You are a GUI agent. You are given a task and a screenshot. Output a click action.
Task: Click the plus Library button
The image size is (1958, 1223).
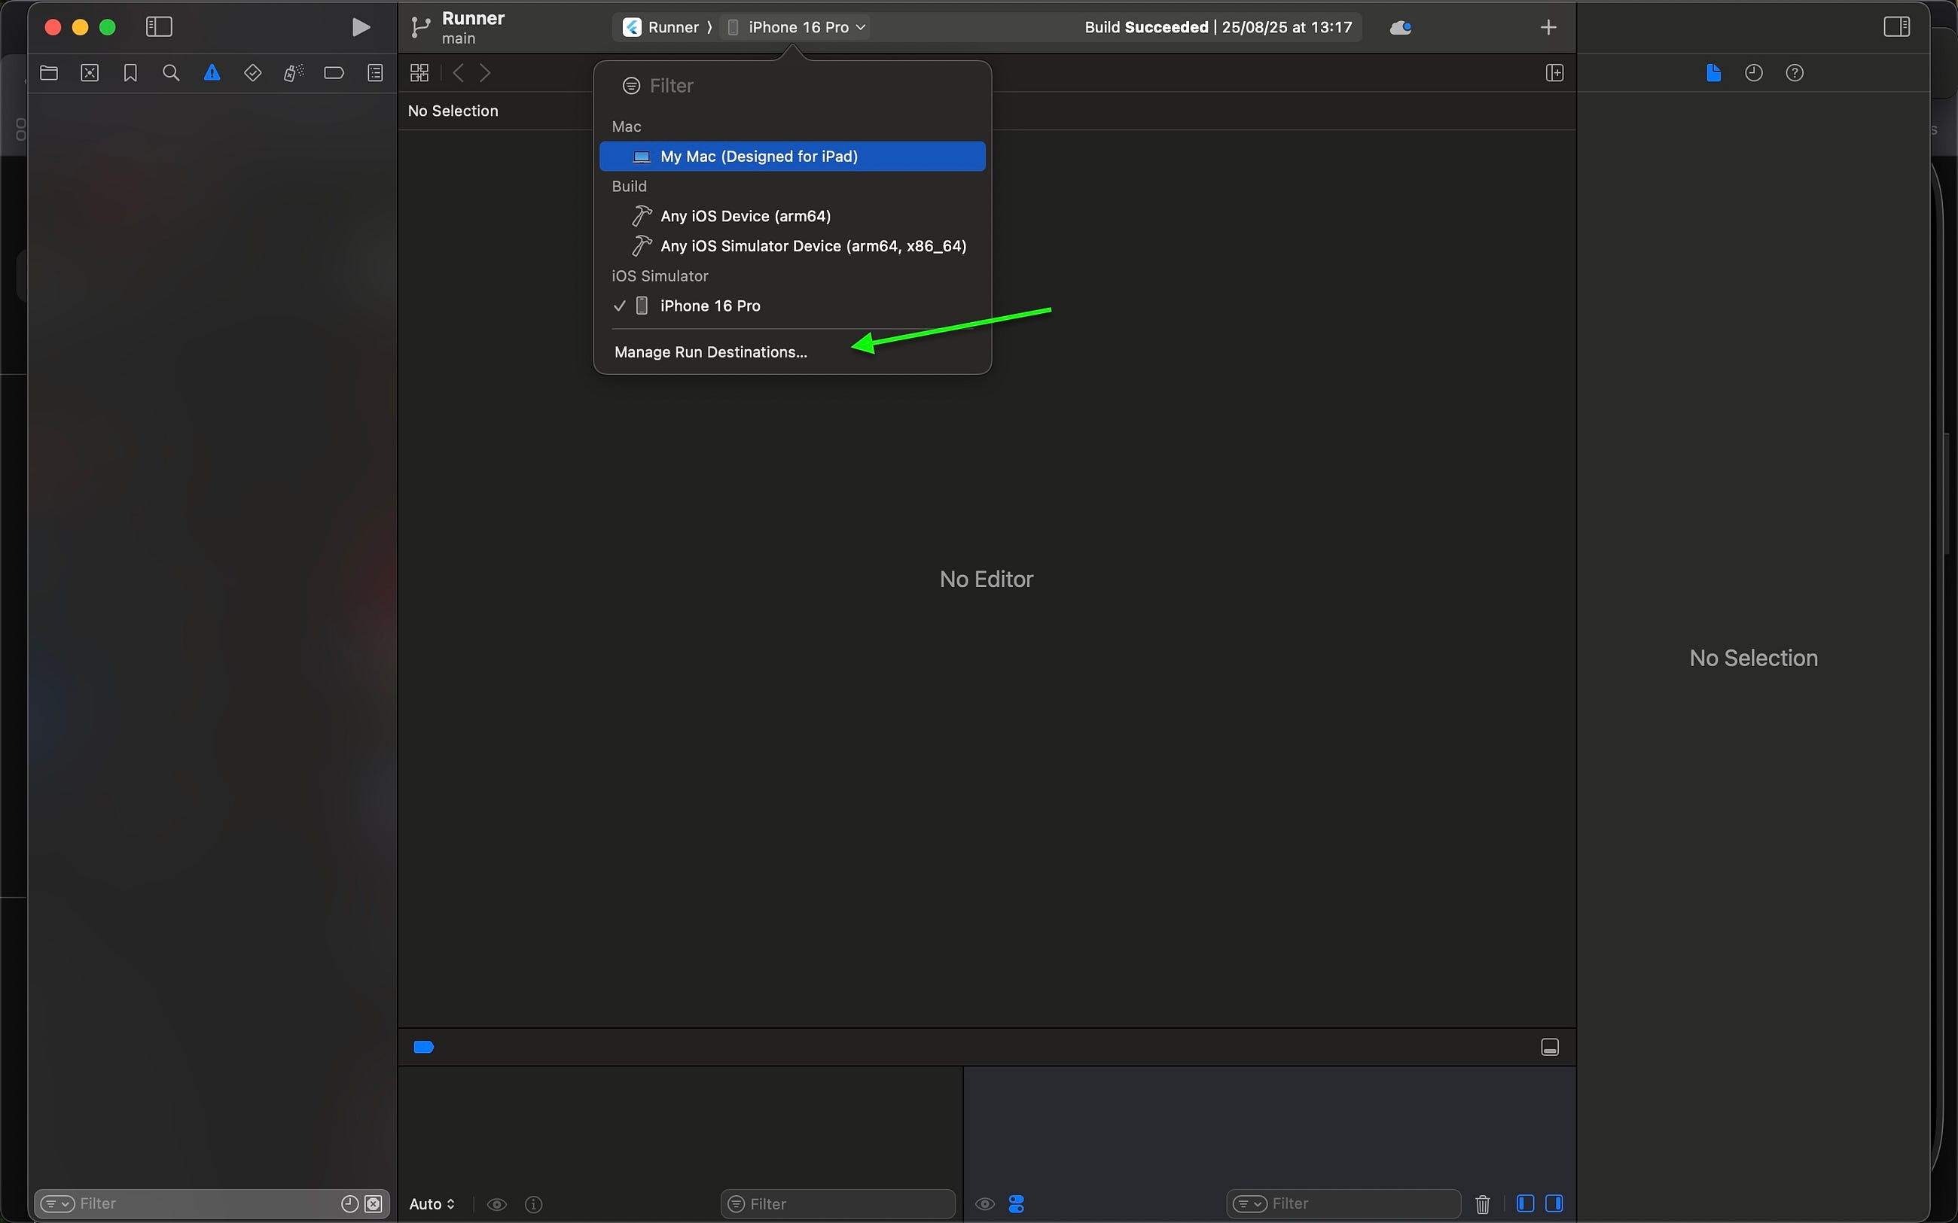[1548, 28]
